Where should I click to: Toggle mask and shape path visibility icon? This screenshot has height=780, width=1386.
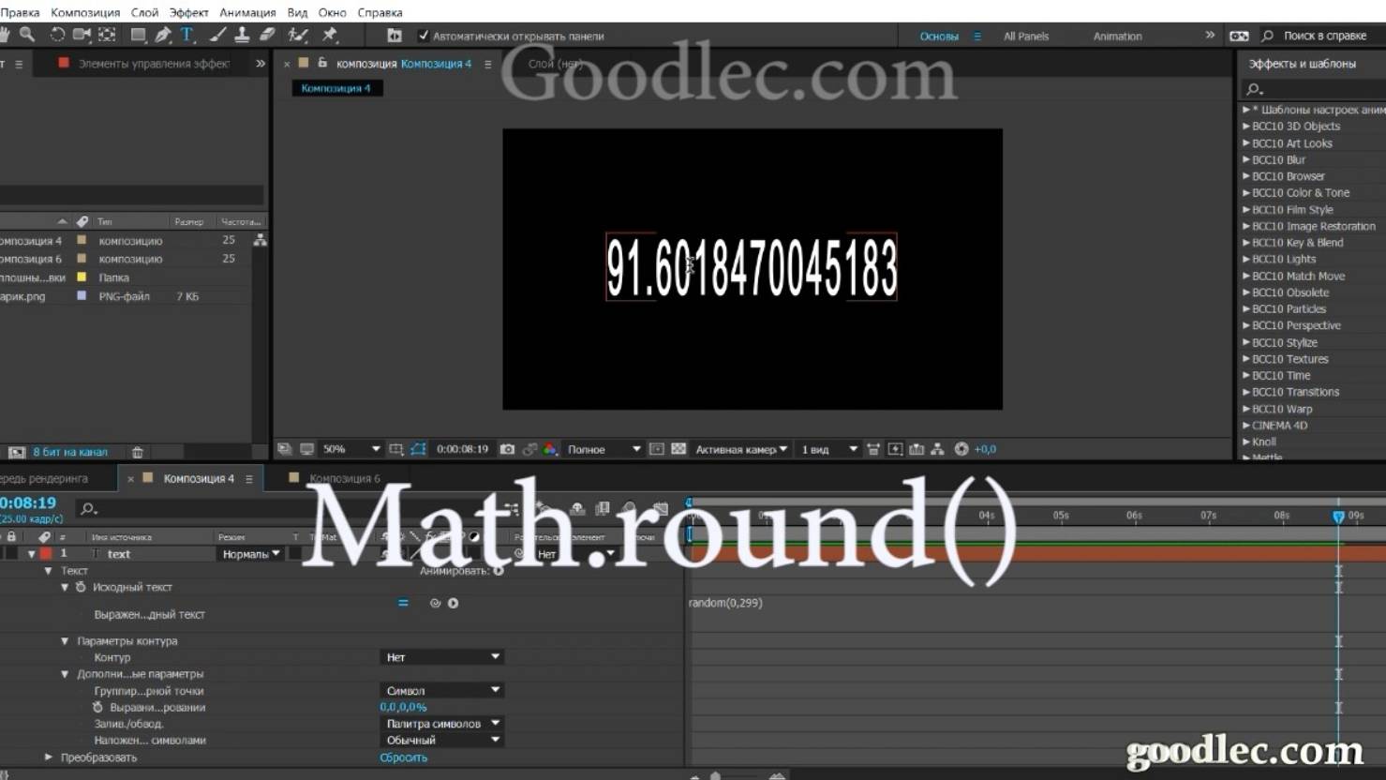click(418, 449)
